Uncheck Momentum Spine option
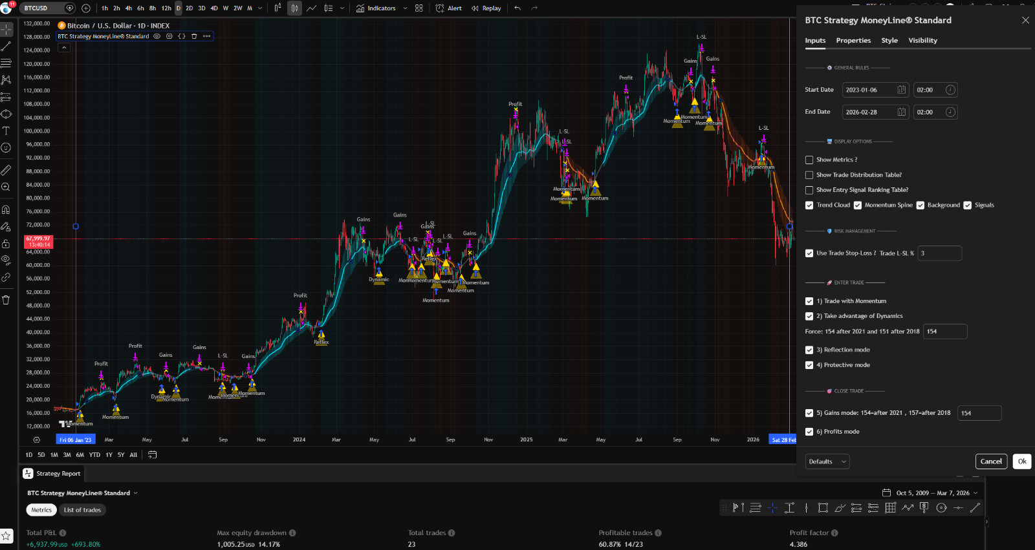Image resolution: width=1035 pixels, height=550 pixels. pos(858,206)
